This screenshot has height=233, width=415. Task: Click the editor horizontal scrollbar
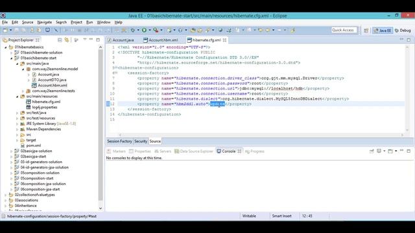(261, 135)
